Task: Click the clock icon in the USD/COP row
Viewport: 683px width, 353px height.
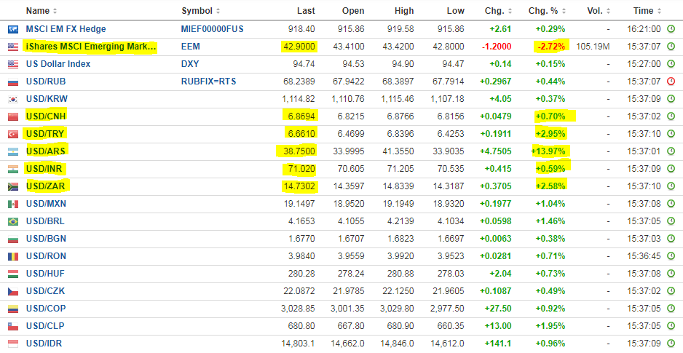Action: point(671,308)
